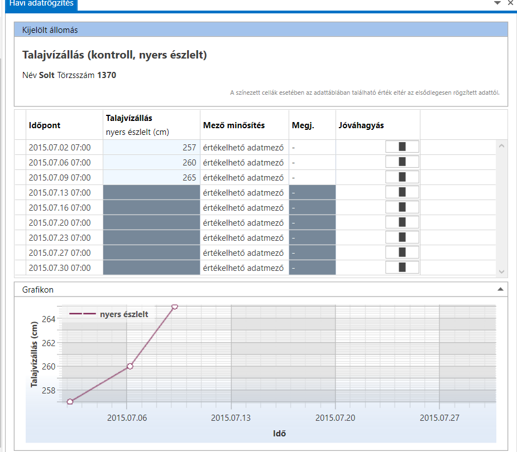Click the Grafikon panel title

click(x=37, y=289)
